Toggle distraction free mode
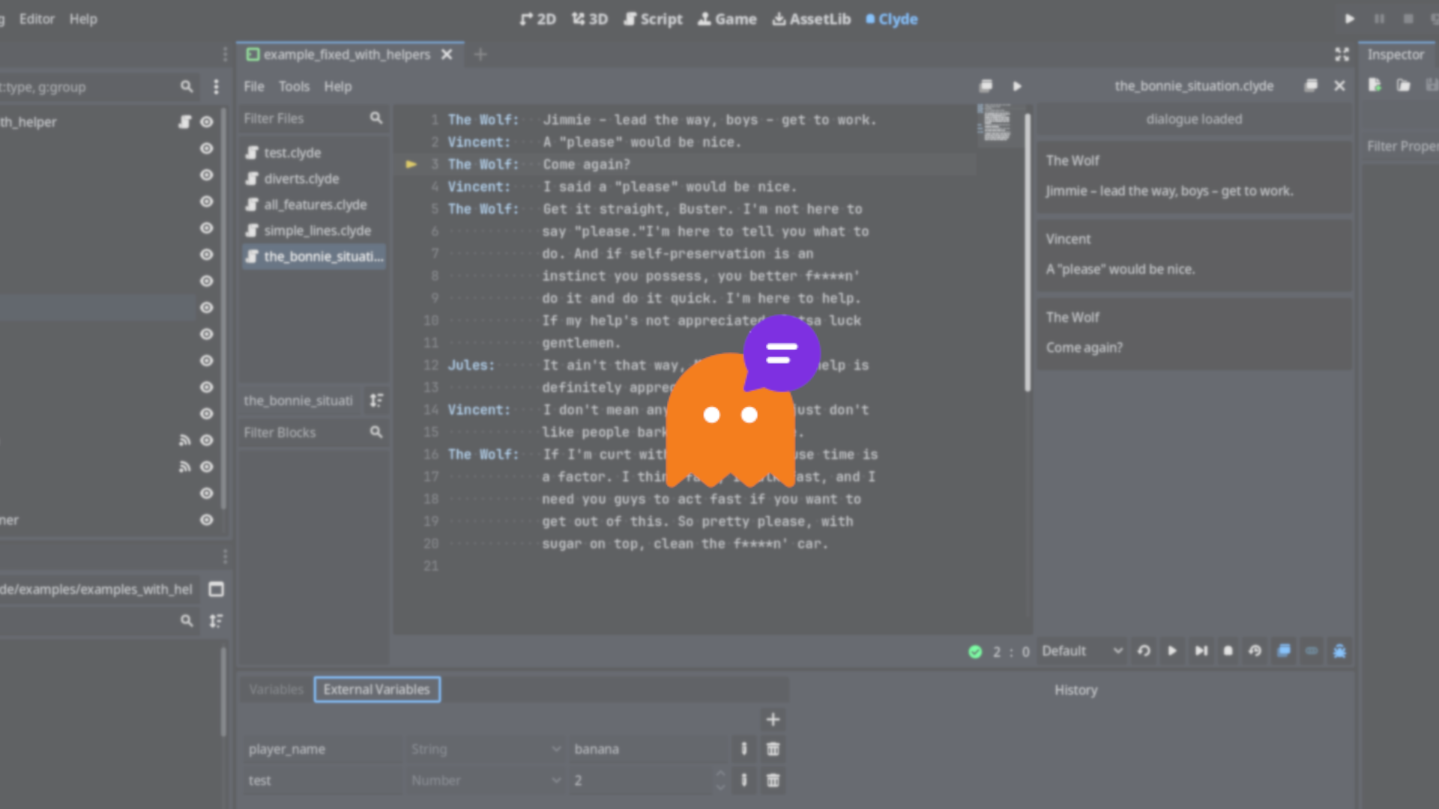1439x809 pixels. (x=1342, y=55)
